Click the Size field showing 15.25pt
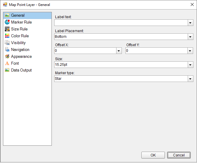197x163 pixels. (x=121, y=65)
